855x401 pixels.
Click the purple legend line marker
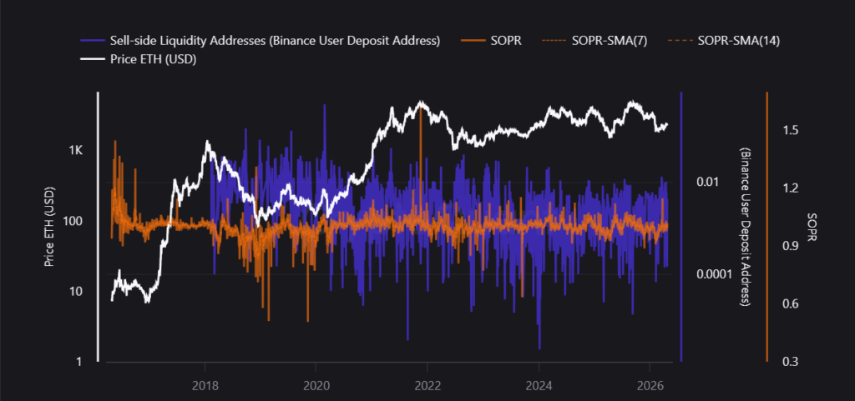pos(92,41)
